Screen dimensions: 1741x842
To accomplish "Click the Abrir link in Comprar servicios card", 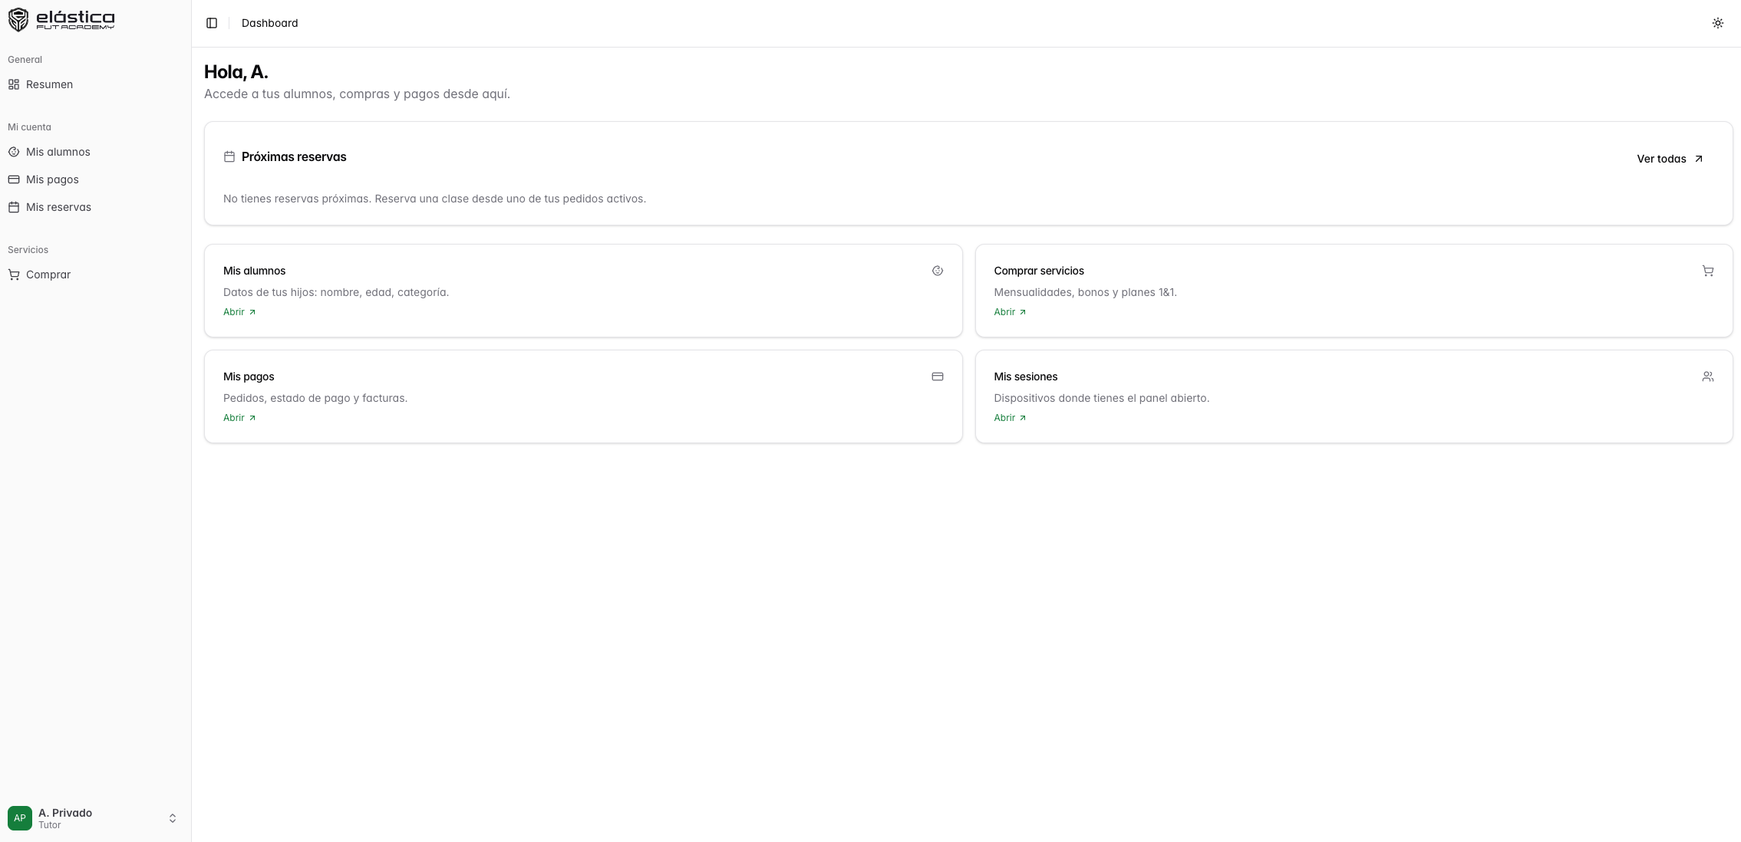I will 1010,312.
